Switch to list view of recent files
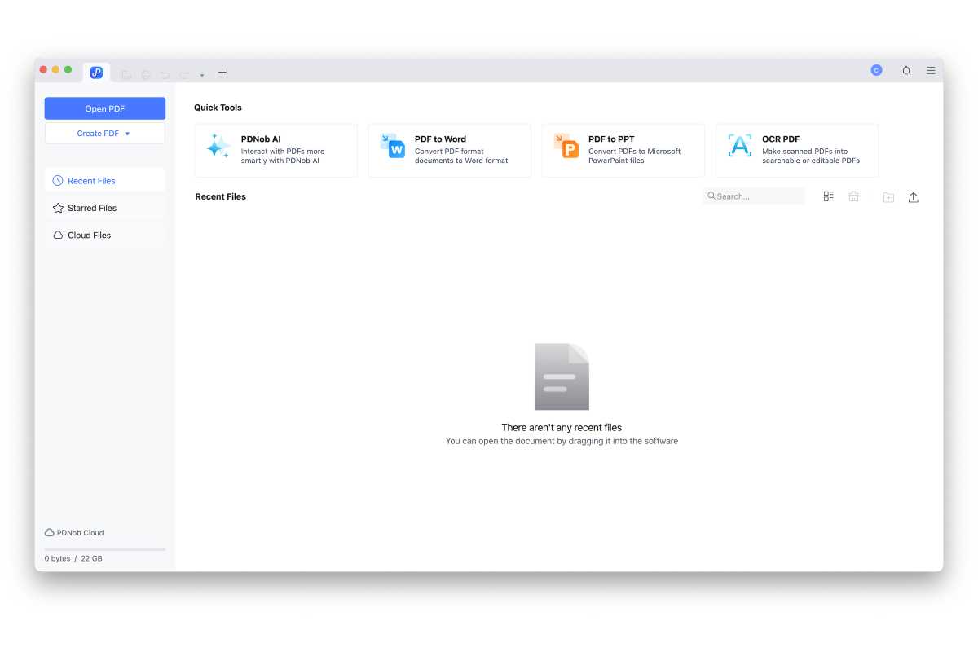Viewport: 978px width, 652px height. pyautogui.click(x=828, y=196)
